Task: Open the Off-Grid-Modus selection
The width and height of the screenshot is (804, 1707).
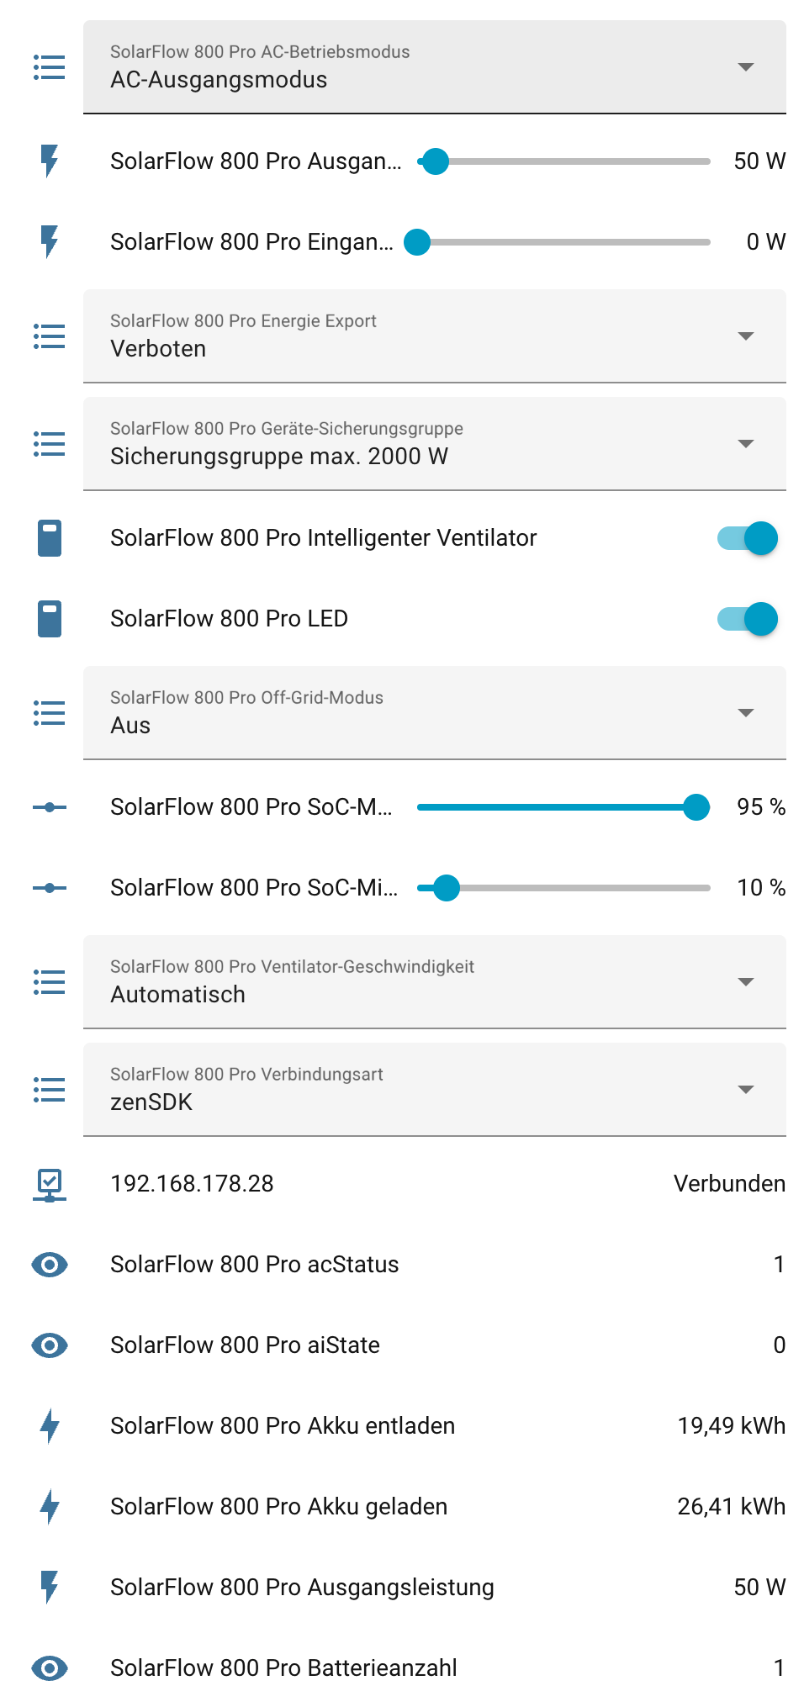Action: tap(435, 713)
